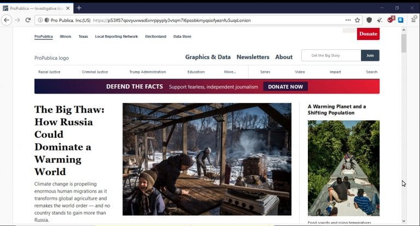Click the Big Thaw article photo
420x226 pixels.
[207, 159]
